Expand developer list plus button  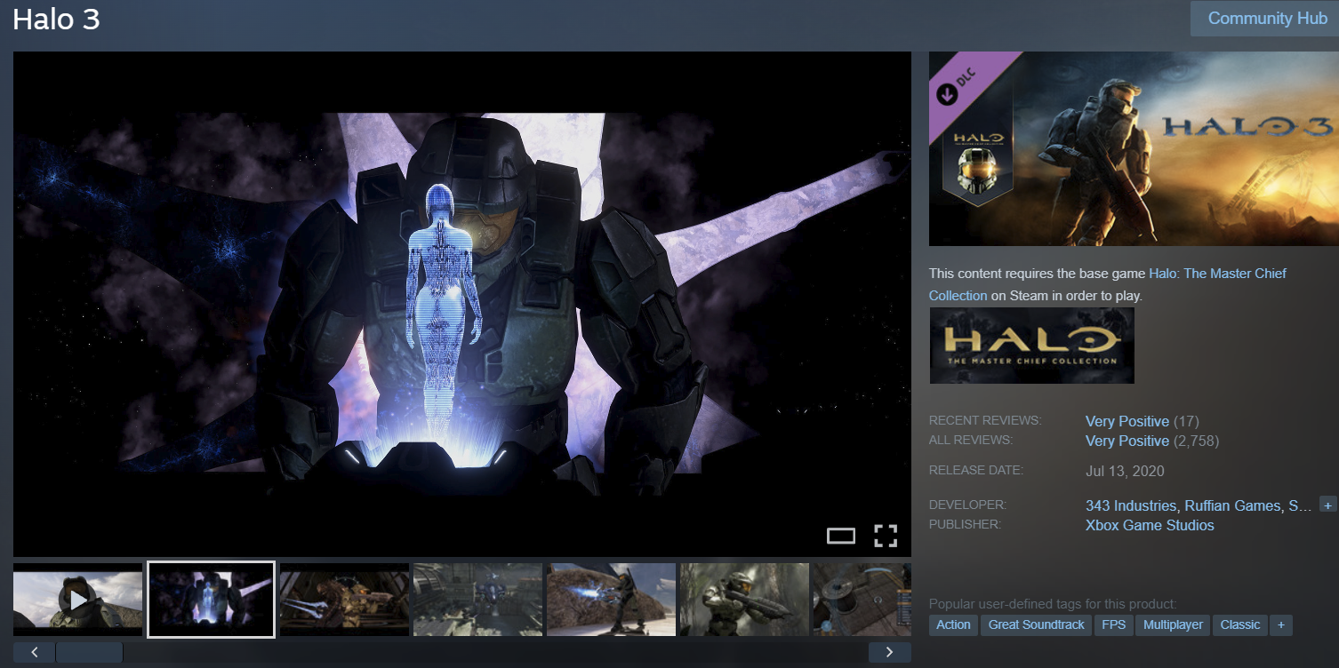(1328, 505)
